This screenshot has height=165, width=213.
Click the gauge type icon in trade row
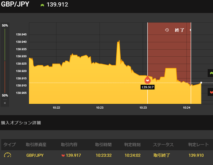click(x=8, y=155)
